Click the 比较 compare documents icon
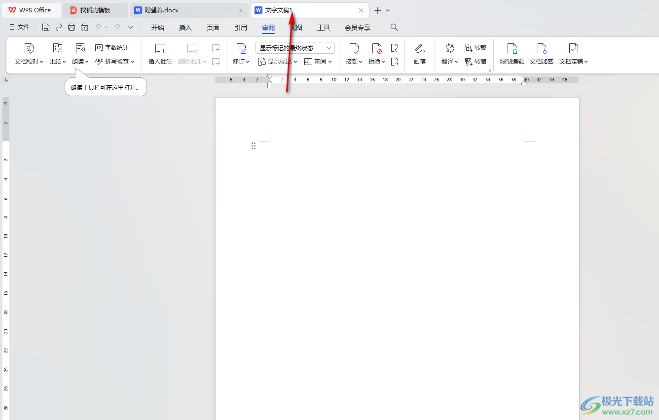The height and width of the screenshot is (420, 659). coord(58,48)
